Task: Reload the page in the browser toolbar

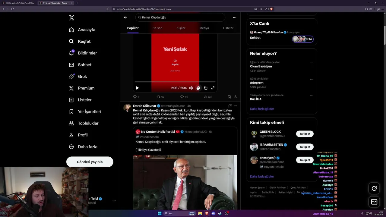Action: [12, 9]
